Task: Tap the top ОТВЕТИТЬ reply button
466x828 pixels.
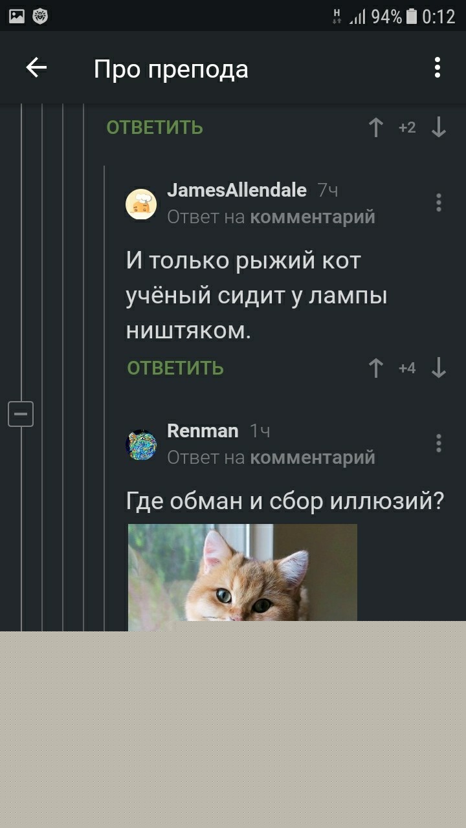Action: pos(155,127)
